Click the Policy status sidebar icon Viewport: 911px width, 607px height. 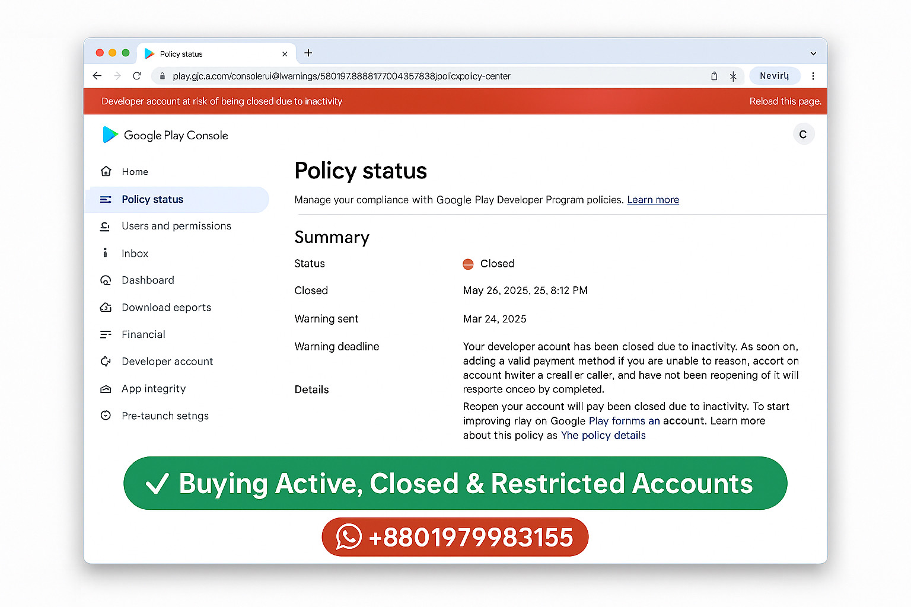106,200
